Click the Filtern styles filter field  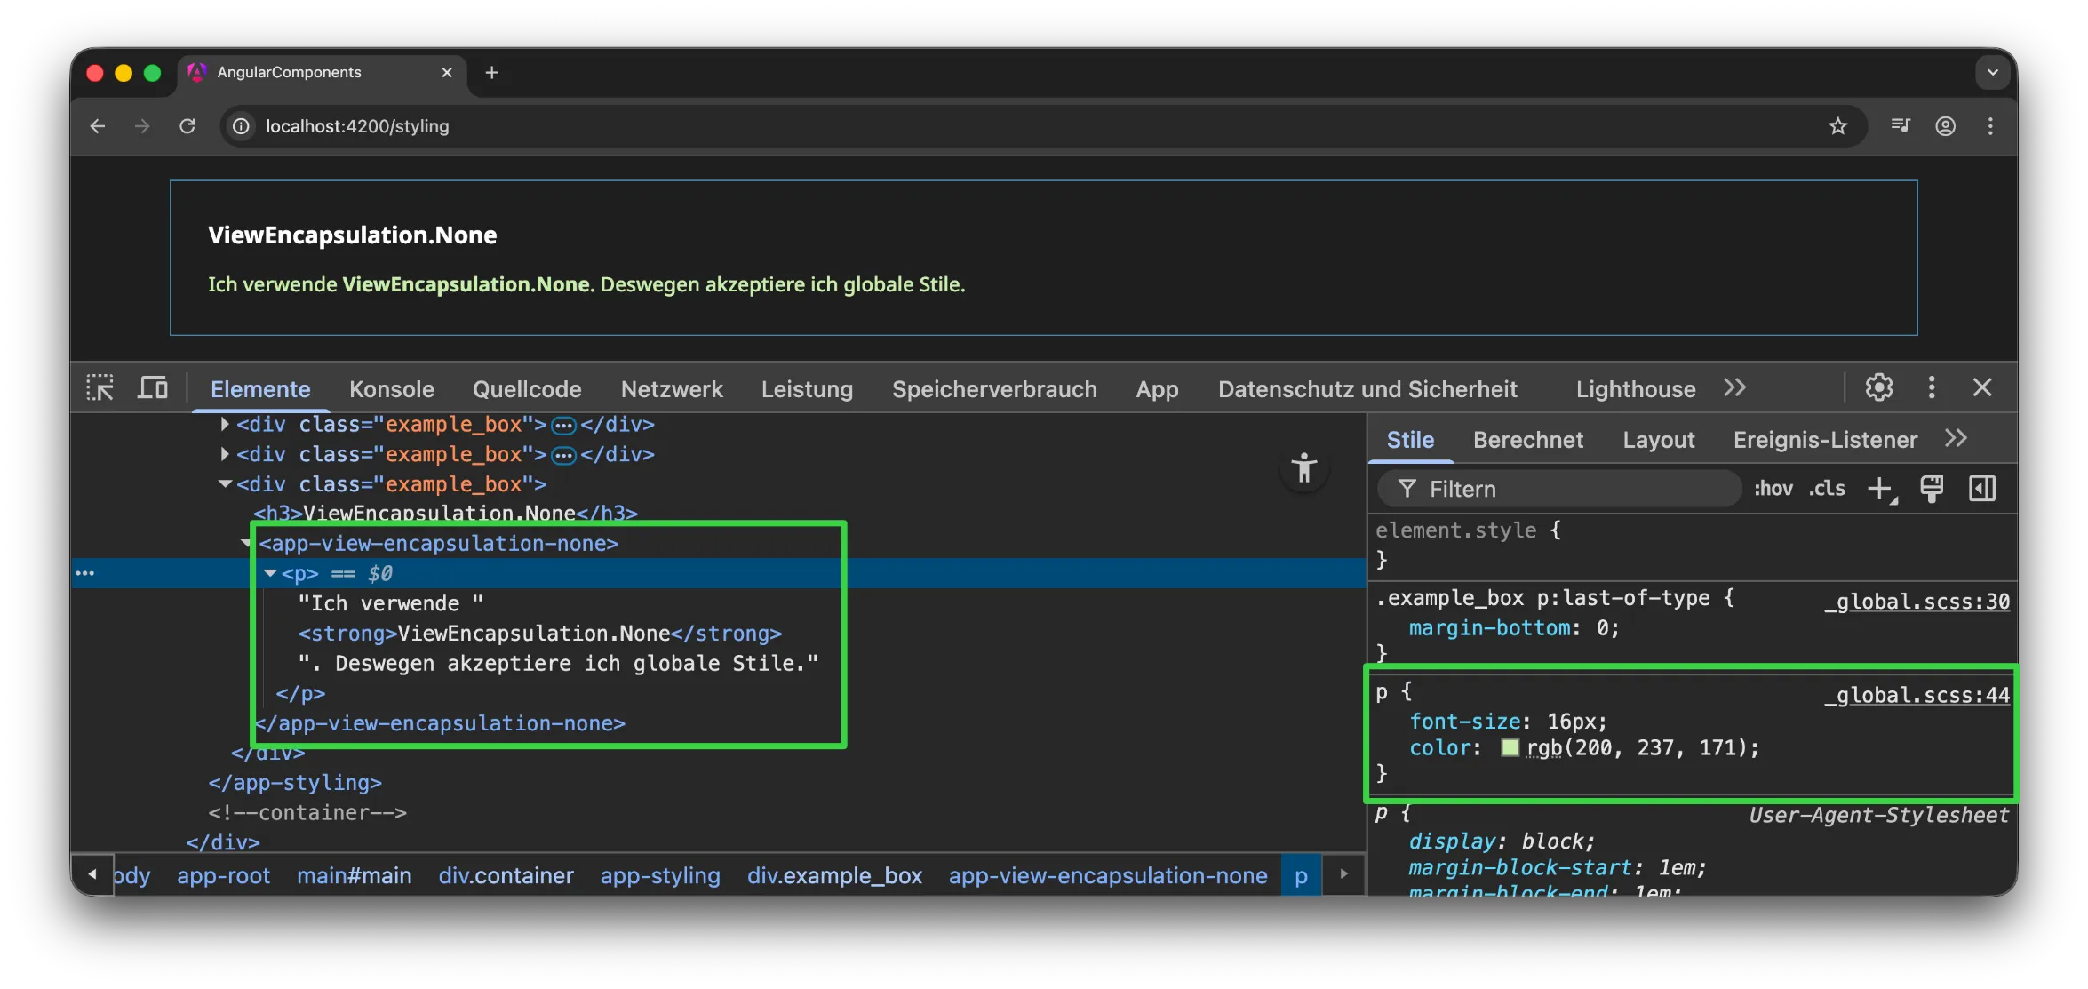[x=1564, y=489]
